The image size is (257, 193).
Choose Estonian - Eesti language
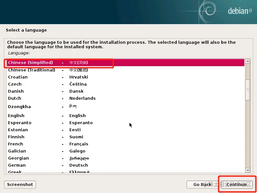[126, 130]
